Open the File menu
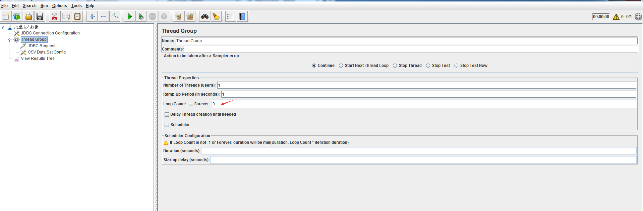 pos(4,6)
